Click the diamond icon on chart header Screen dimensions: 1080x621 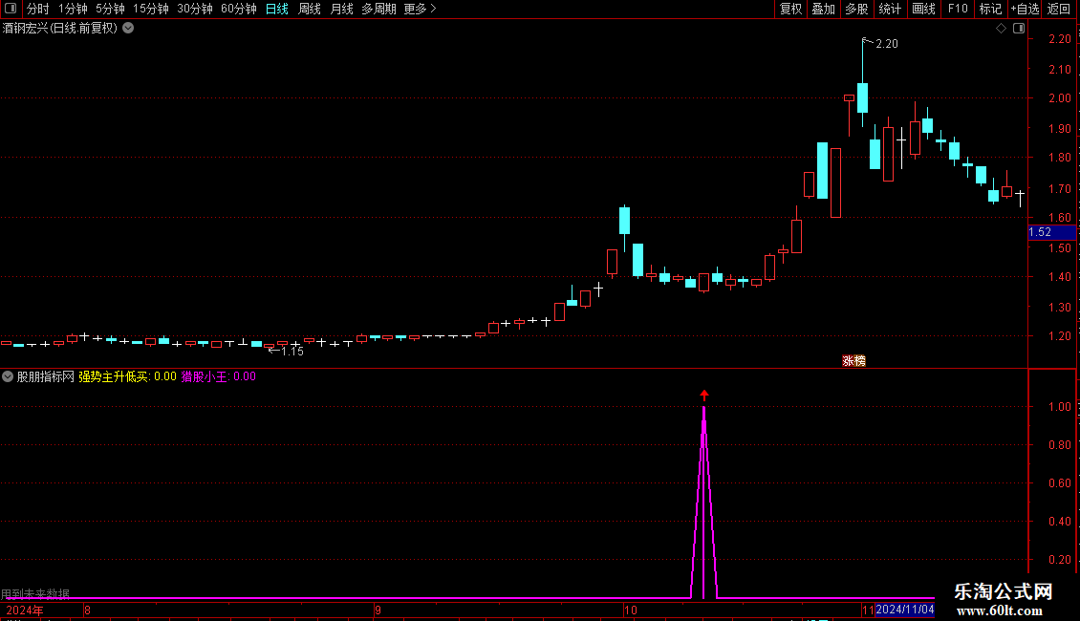click(1002, 29)
